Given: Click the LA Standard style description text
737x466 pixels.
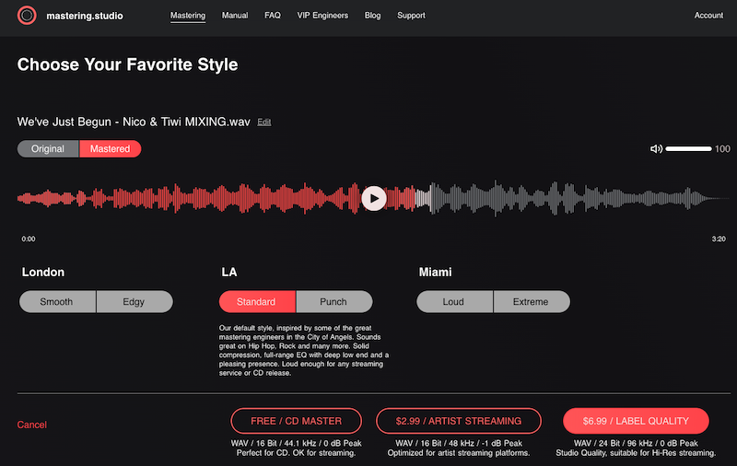Looking at the screenshot, I should [304, 351].
